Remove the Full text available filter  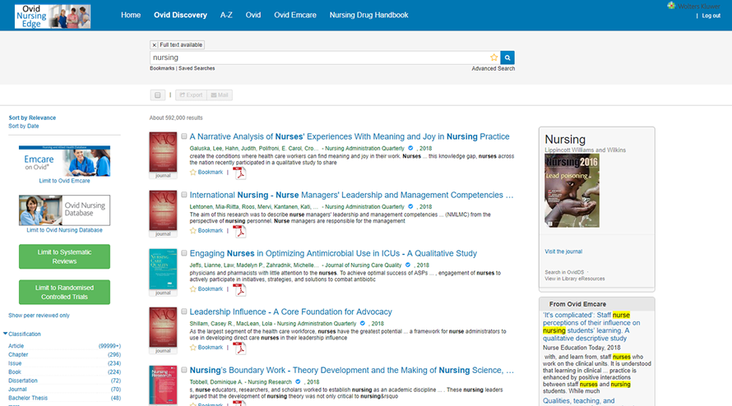(x=154, y=45)
